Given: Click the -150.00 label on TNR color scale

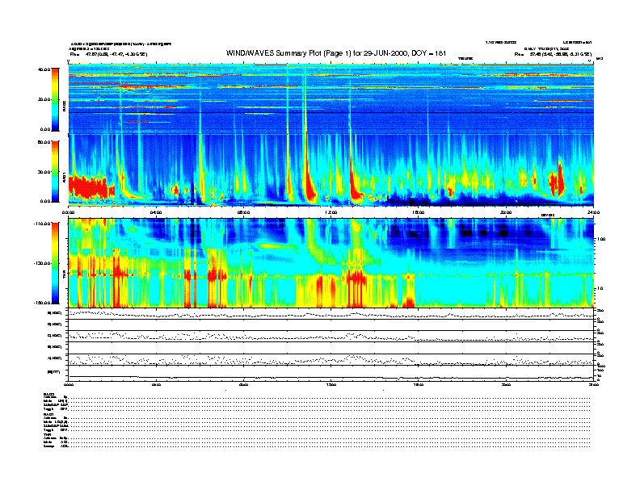Looking at the screenshot, I should (41, 303).
